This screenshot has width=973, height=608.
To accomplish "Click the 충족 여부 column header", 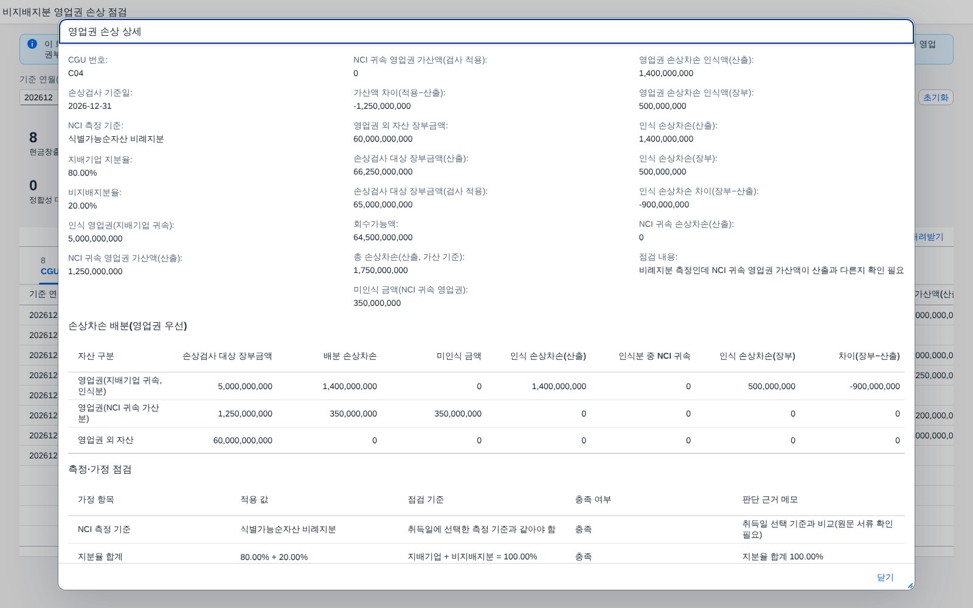I will [593, 499].
